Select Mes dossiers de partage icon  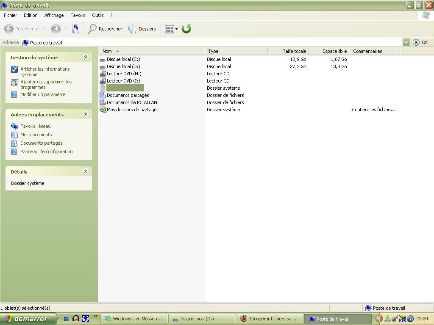pyautogui.click(x=103, y=110)
